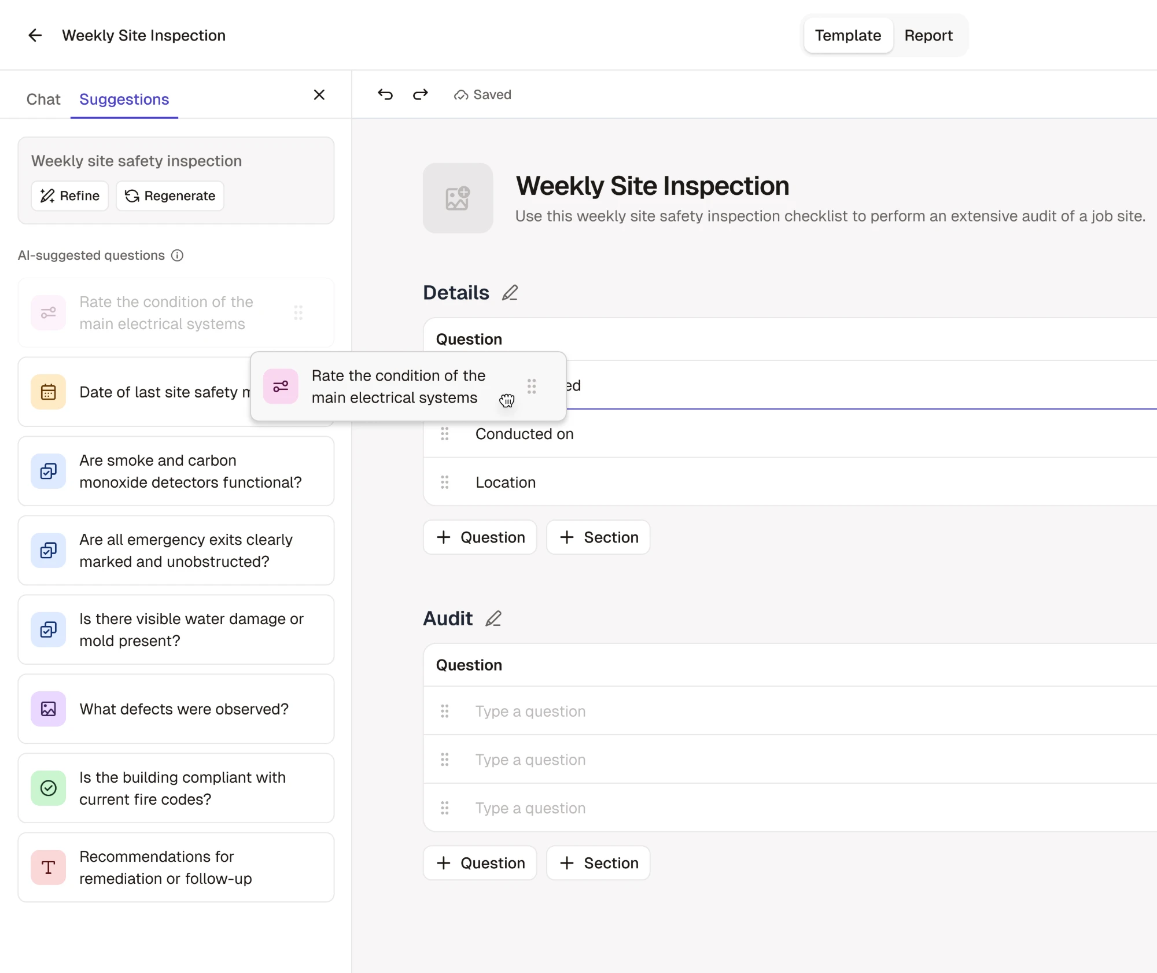Viewport: 1157px width, 973px height.
Task: Undo the last template change
Action: tap(385, 94)
